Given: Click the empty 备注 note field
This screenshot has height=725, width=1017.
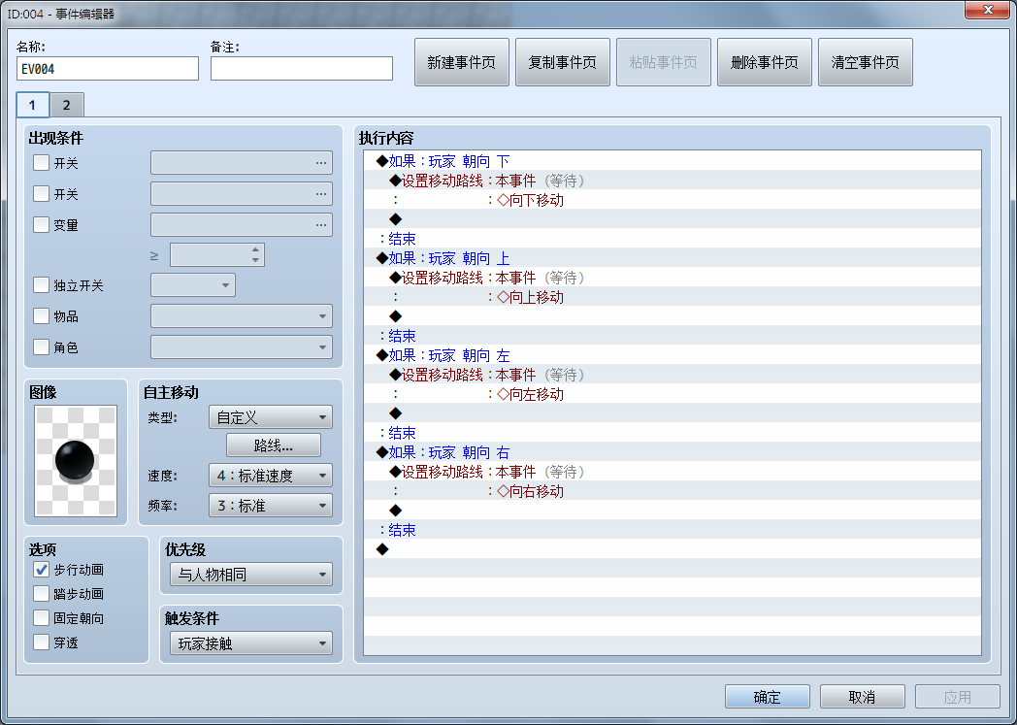Looking at the screenshot, I should 302,69.
